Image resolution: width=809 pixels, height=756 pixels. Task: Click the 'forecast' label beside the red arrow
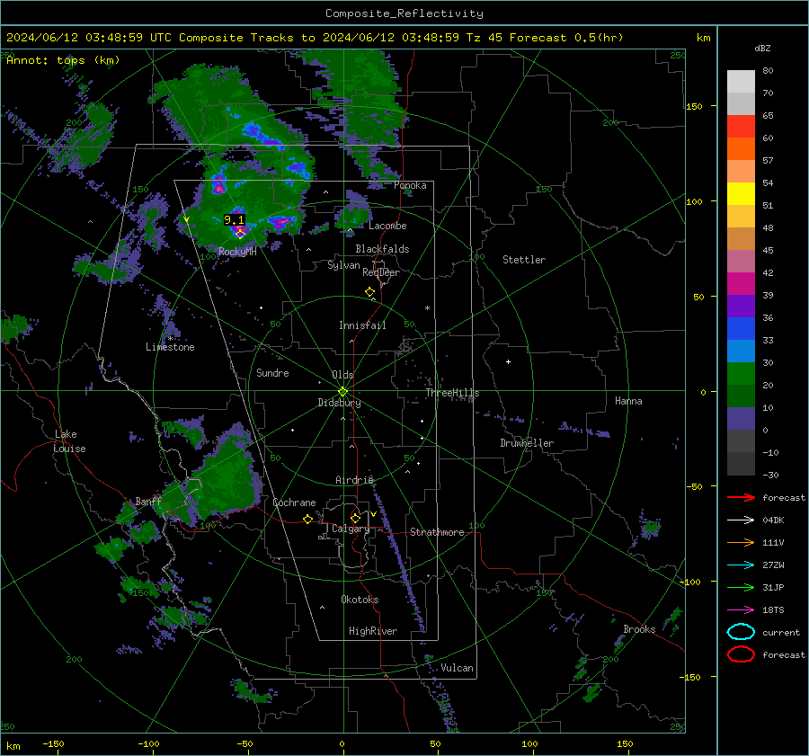click(x=784, y=497)
